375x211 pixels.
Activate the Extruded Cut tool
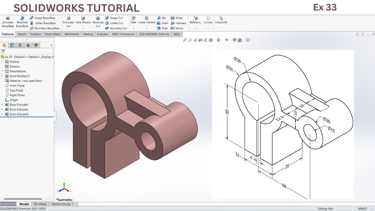coord(69,22)
